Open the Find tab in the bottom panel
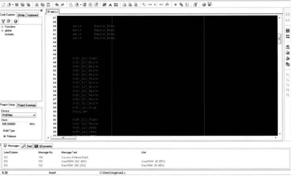This screenshot has height=176, width=291. 27,146
